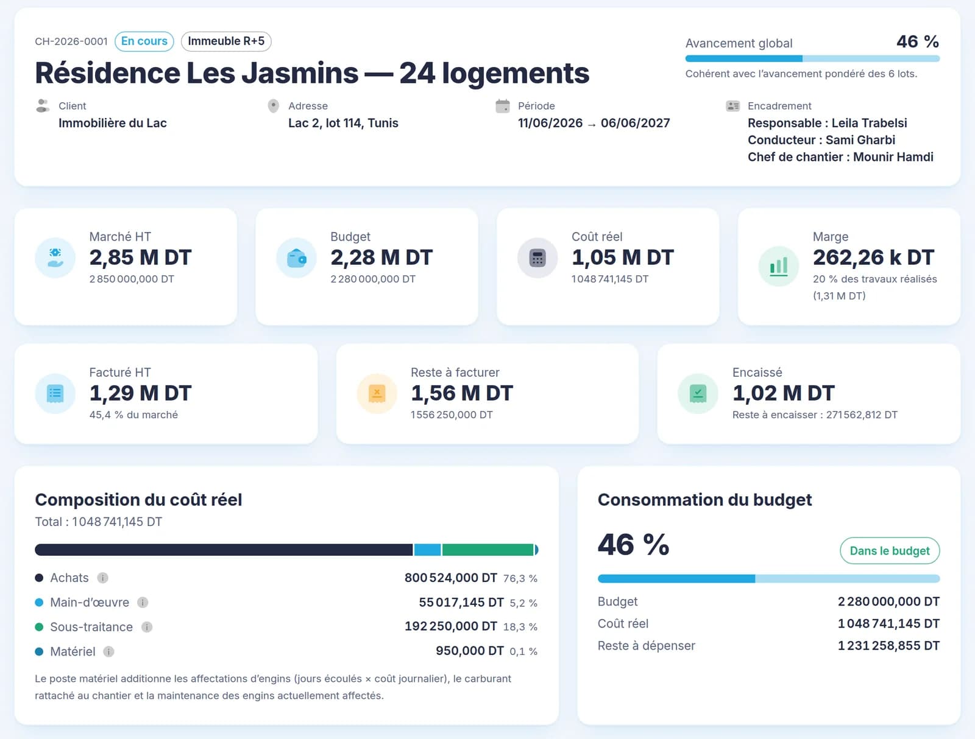Click the Coût réel calculator icon
Screen dimensions: 975x739
pyautogui.click(x=537, y=257)
